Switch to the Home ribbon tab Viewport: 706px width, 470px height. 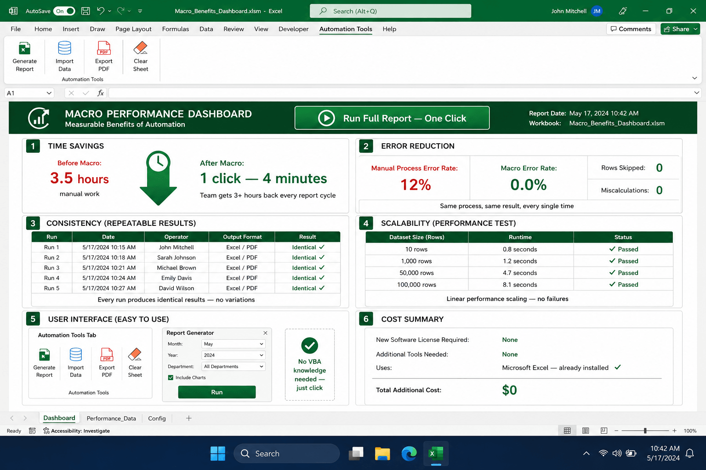click(x=43, y=29)
